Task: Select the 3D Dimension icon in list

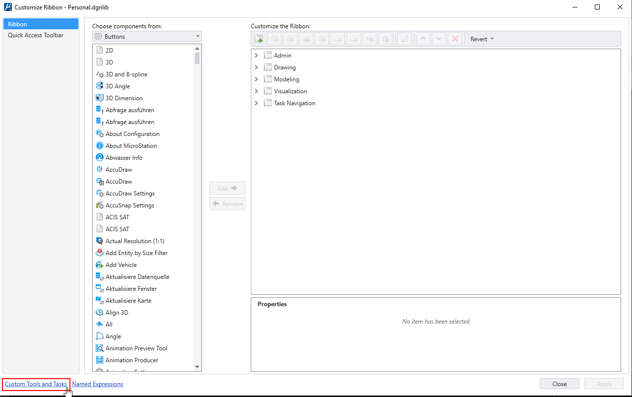Action: [99, 98]
